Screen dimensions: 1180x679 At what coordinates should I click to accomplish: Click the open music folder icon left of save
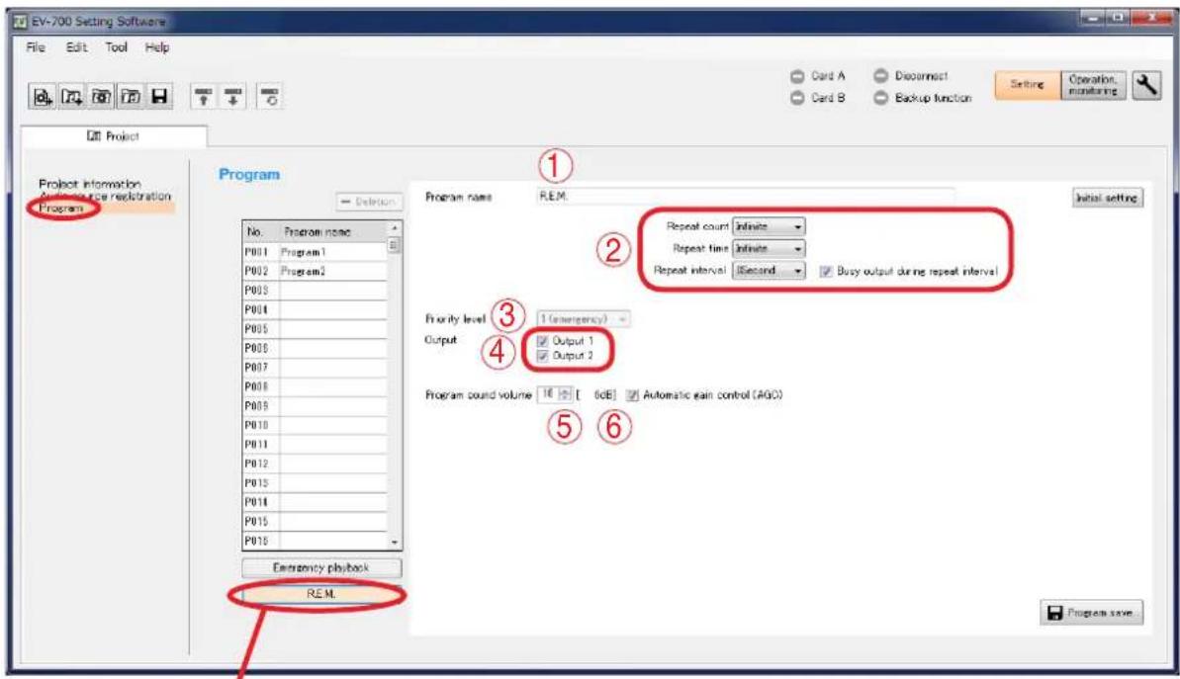[131, 96]
